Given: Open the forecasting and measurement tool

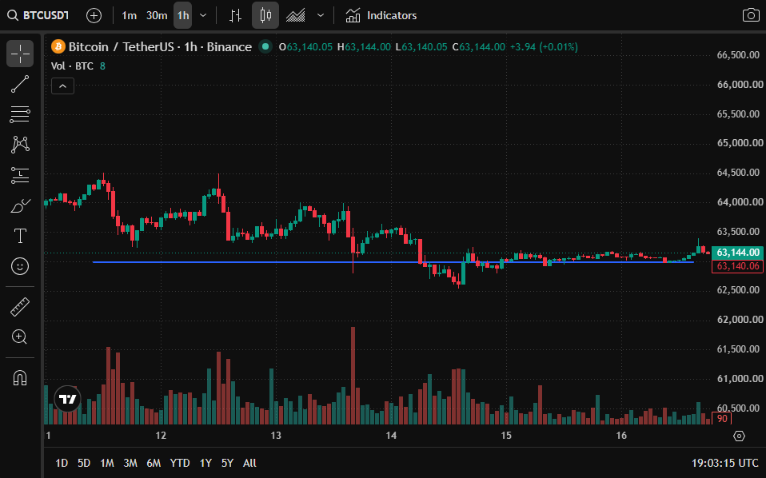Looking at the screenshot, I should click(x=20, y=175).
